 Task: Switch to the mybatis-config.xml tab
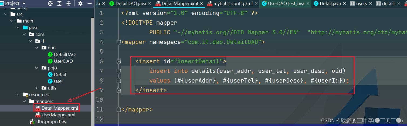pyautogui.click(x=233, y=4)
